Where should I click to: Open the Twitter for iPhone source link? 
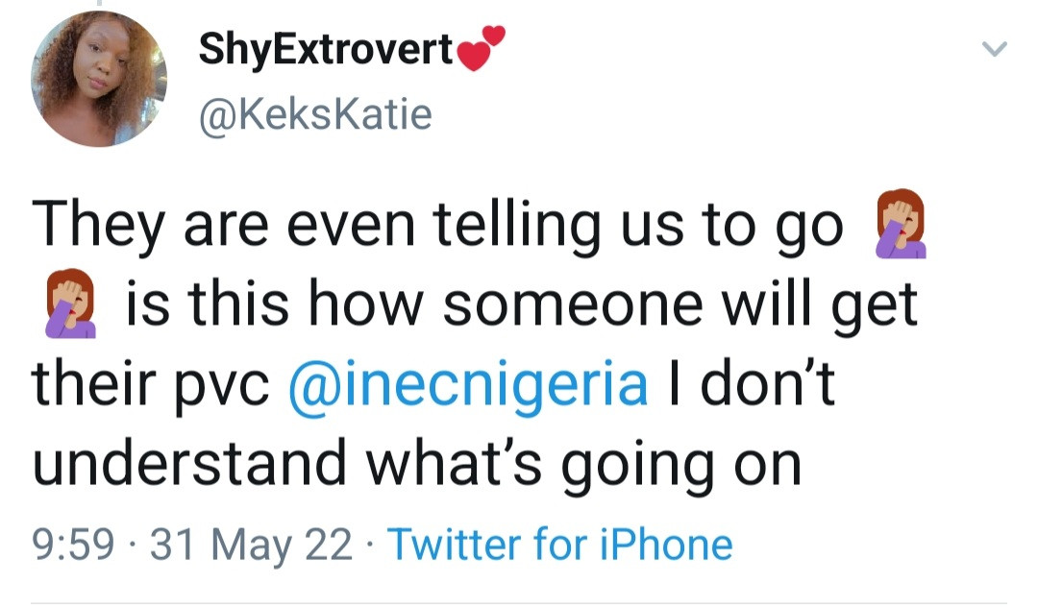(x=559, y=545)
